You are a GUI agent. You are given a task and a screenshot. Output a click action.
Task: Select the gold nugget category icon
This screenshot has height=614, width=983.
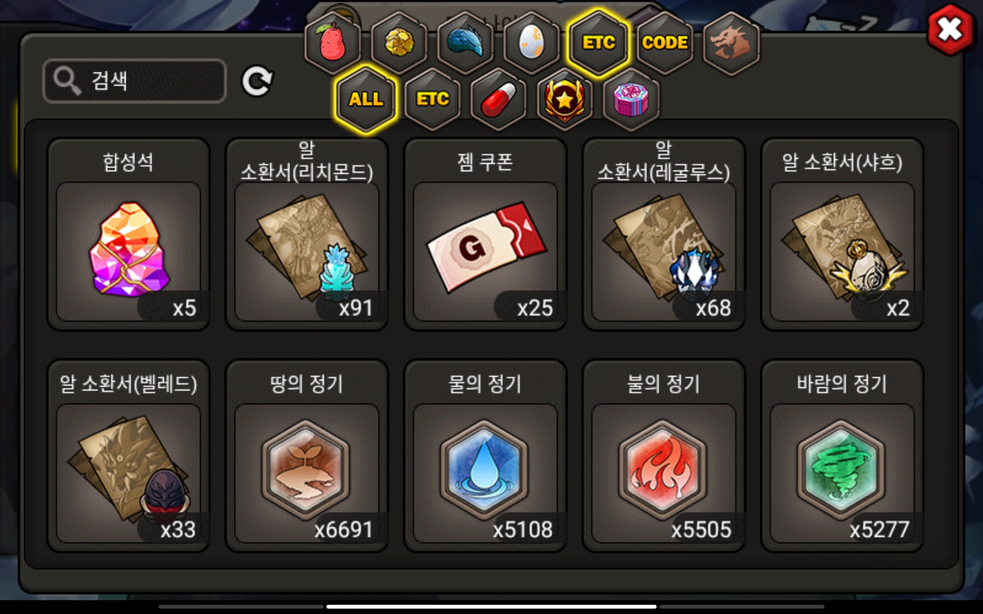pyautogui.click(x=399, y=43)
